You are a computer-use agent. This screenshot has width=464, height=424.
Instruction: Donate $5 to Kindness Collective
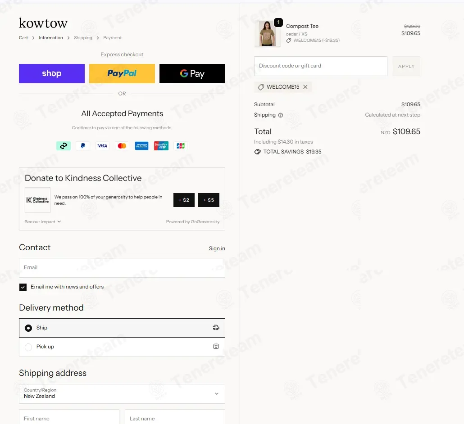(209, 200)
